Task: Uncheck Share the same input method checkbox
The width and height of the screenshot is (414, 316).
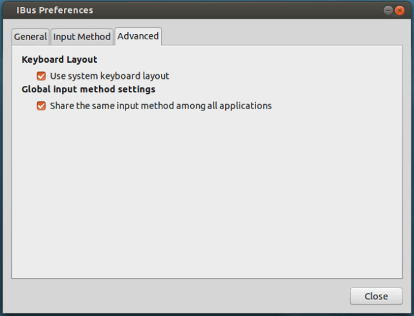Action: click(x=41, y=105)
